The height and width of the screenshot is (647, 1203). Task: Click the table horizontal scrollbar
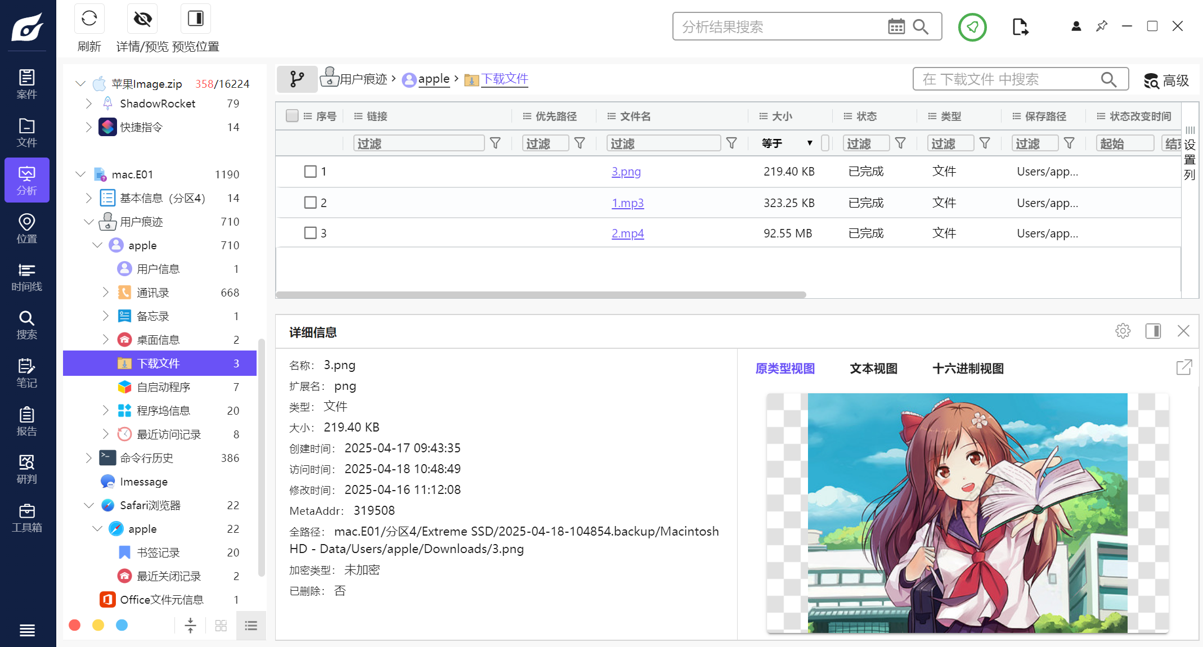(541, 294)
